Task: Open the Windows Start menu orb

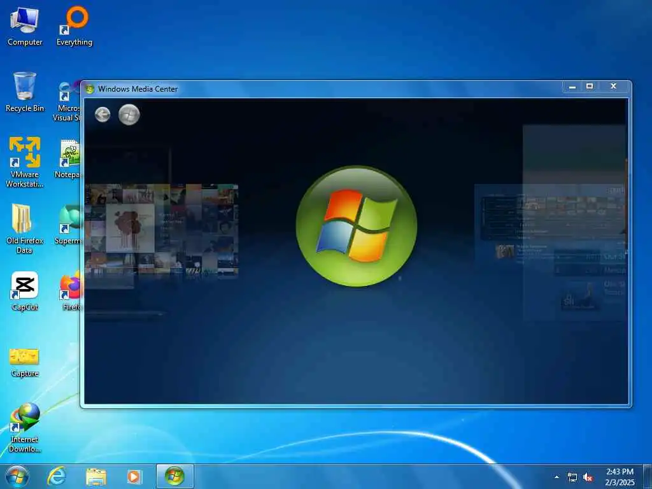Action: 17,476
